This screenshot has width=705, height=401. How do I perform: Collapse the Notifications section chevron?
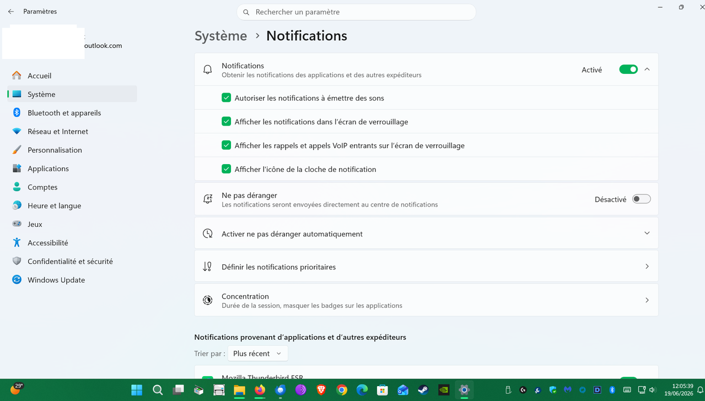click(x=647, y=69)
